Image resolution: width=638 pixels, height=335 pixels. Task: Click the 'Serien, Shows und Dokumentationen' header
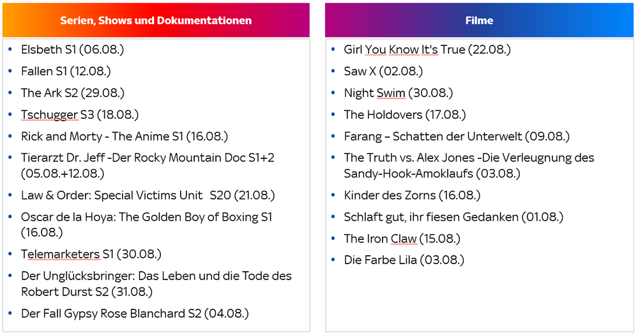(x=156, y=20)
